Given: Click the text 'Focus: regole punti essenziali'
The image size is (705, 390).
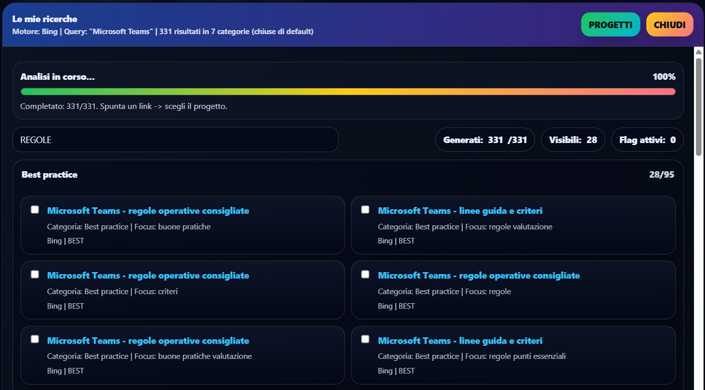Looking at the screenshot, I should (515, 356).
